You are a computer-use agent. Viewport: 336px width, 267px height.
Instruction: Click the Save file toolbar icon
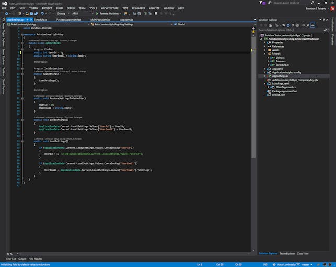click(x=31, y=14)
